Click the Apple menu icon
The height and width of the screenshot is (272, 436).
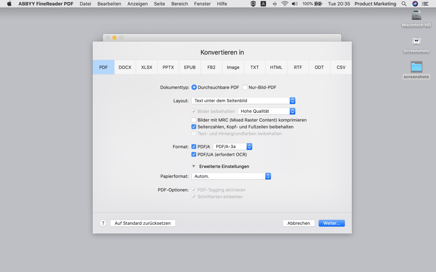click(x=9, y=4)
